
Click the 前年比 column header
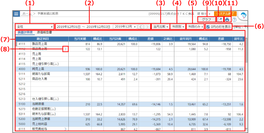click(238, 39)
